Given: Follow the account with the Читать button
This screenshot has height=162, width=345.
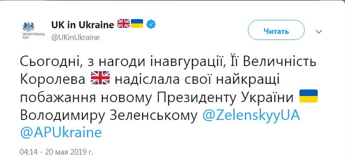Looking at the screenshot, I should (276, 30).
